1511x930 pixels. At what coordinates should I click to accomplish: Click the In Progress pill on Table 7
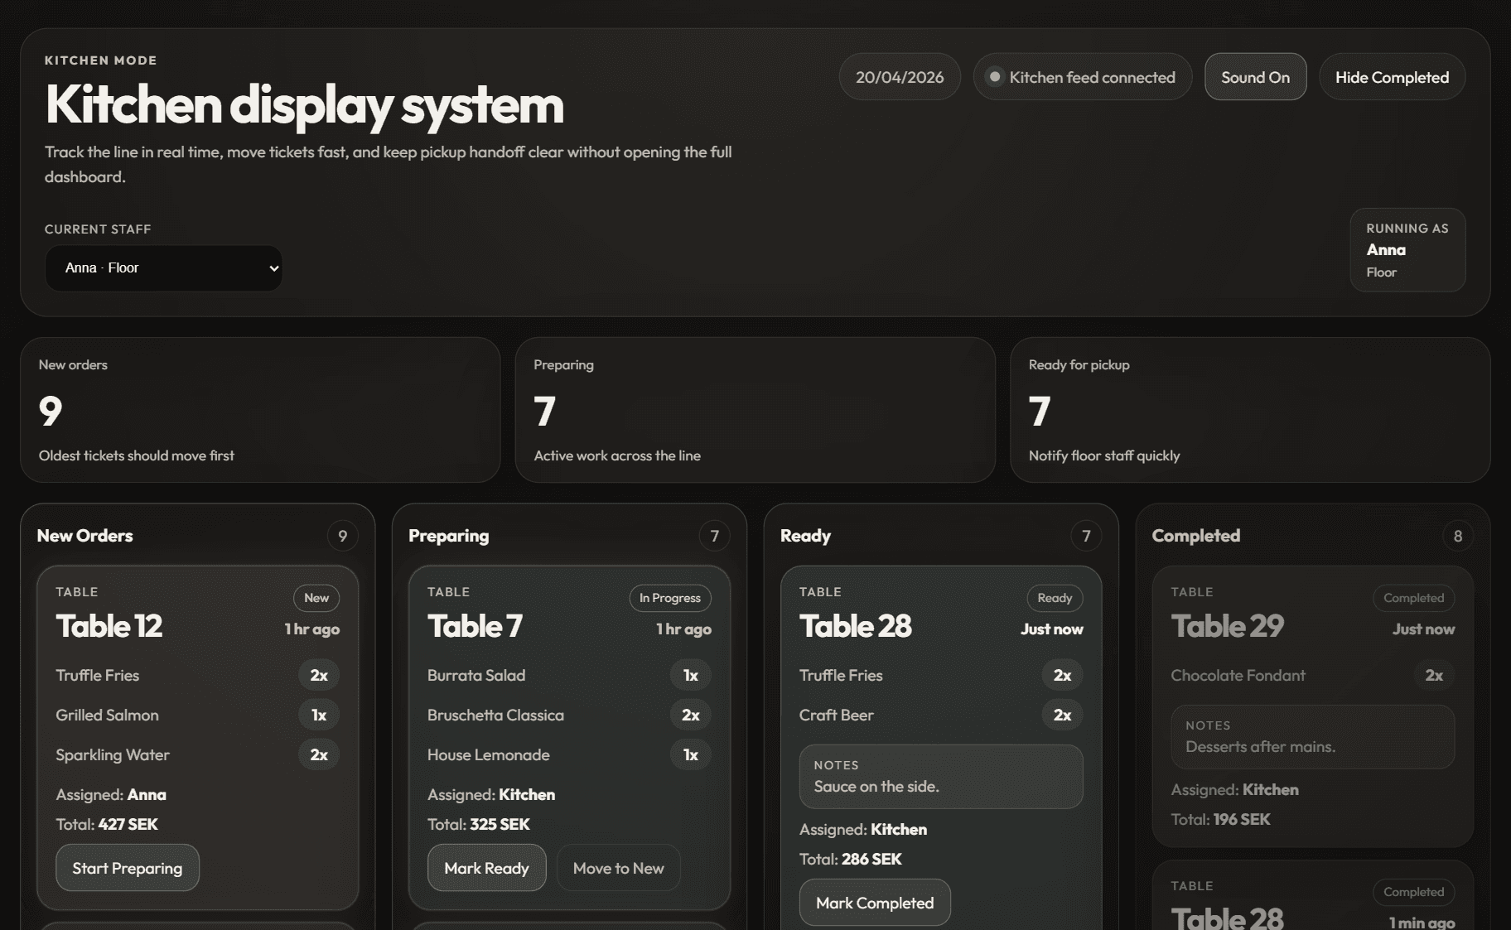[669, 597]
